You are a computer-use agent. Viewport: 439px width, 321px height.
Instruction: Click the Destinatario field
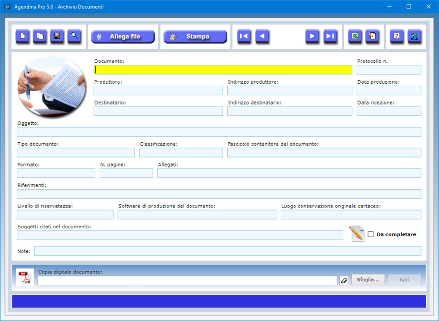pos(158,111)
